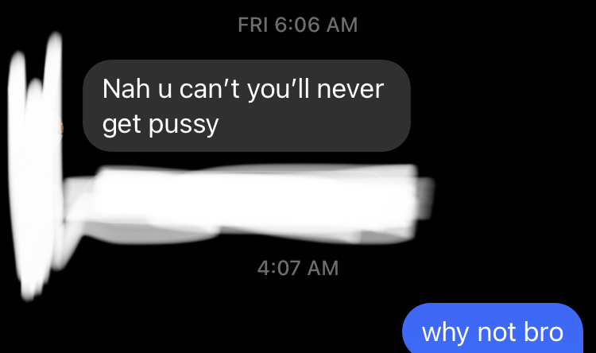Click the "FRI 6:06 AM" timestamp

pyautogui.click(x=298, y=25)
